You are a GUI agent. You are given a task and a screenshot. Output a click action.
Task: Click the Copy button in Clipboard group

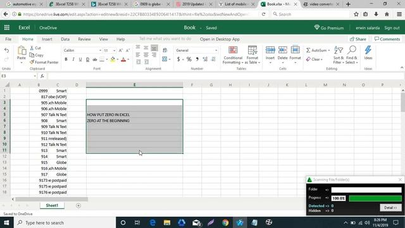[x=37, y=55]
